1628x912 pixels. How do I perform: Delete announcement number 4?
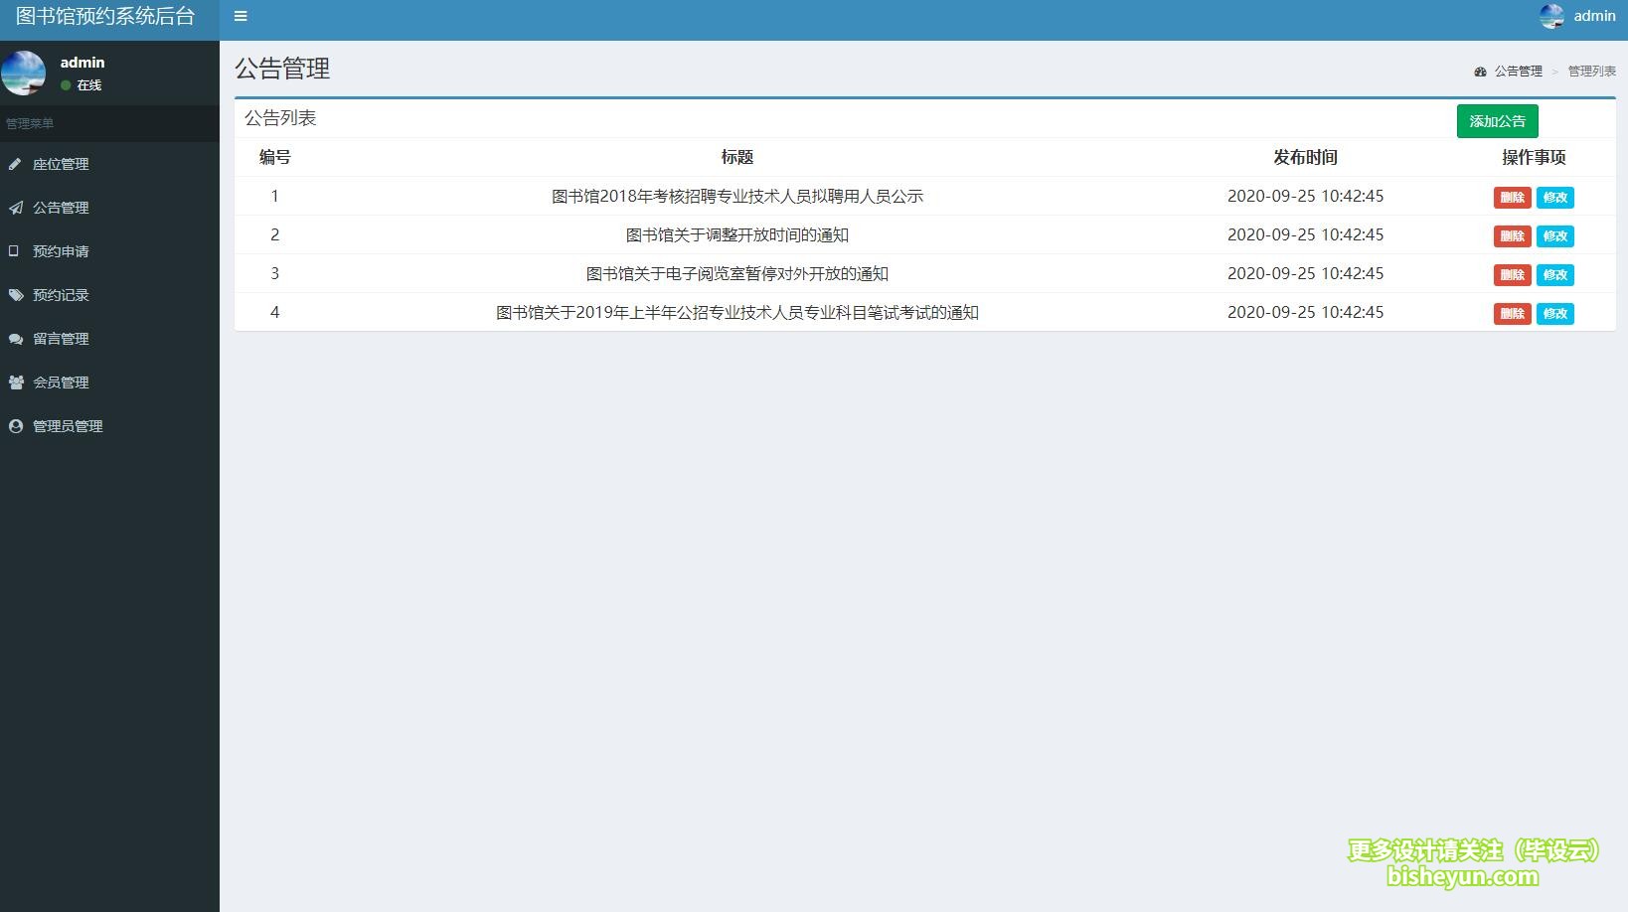coord(1512,314)
